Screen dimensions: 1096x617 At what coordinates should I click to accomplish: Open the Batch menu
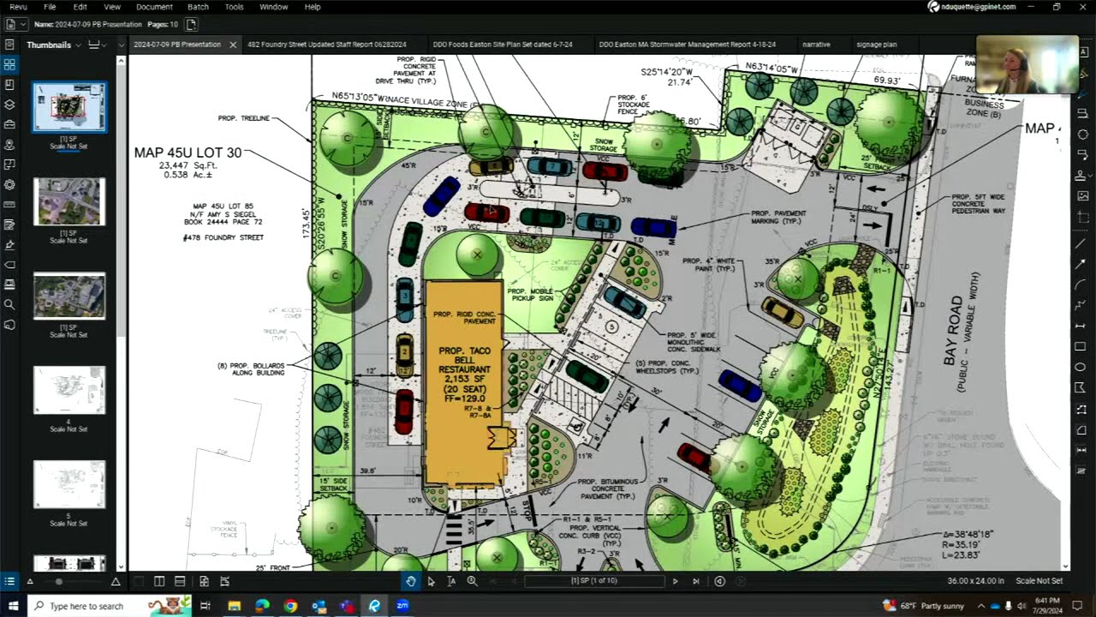pyautogui.click(x=198, y=7)
